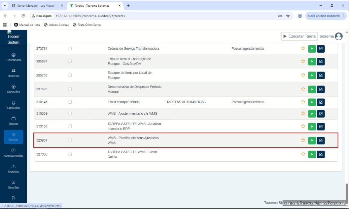Image resolution: width=349 pixels, height=209 pixels.
Task: Open a new Chrome tab
Action: pyautogui.click(x=128, y=6)
